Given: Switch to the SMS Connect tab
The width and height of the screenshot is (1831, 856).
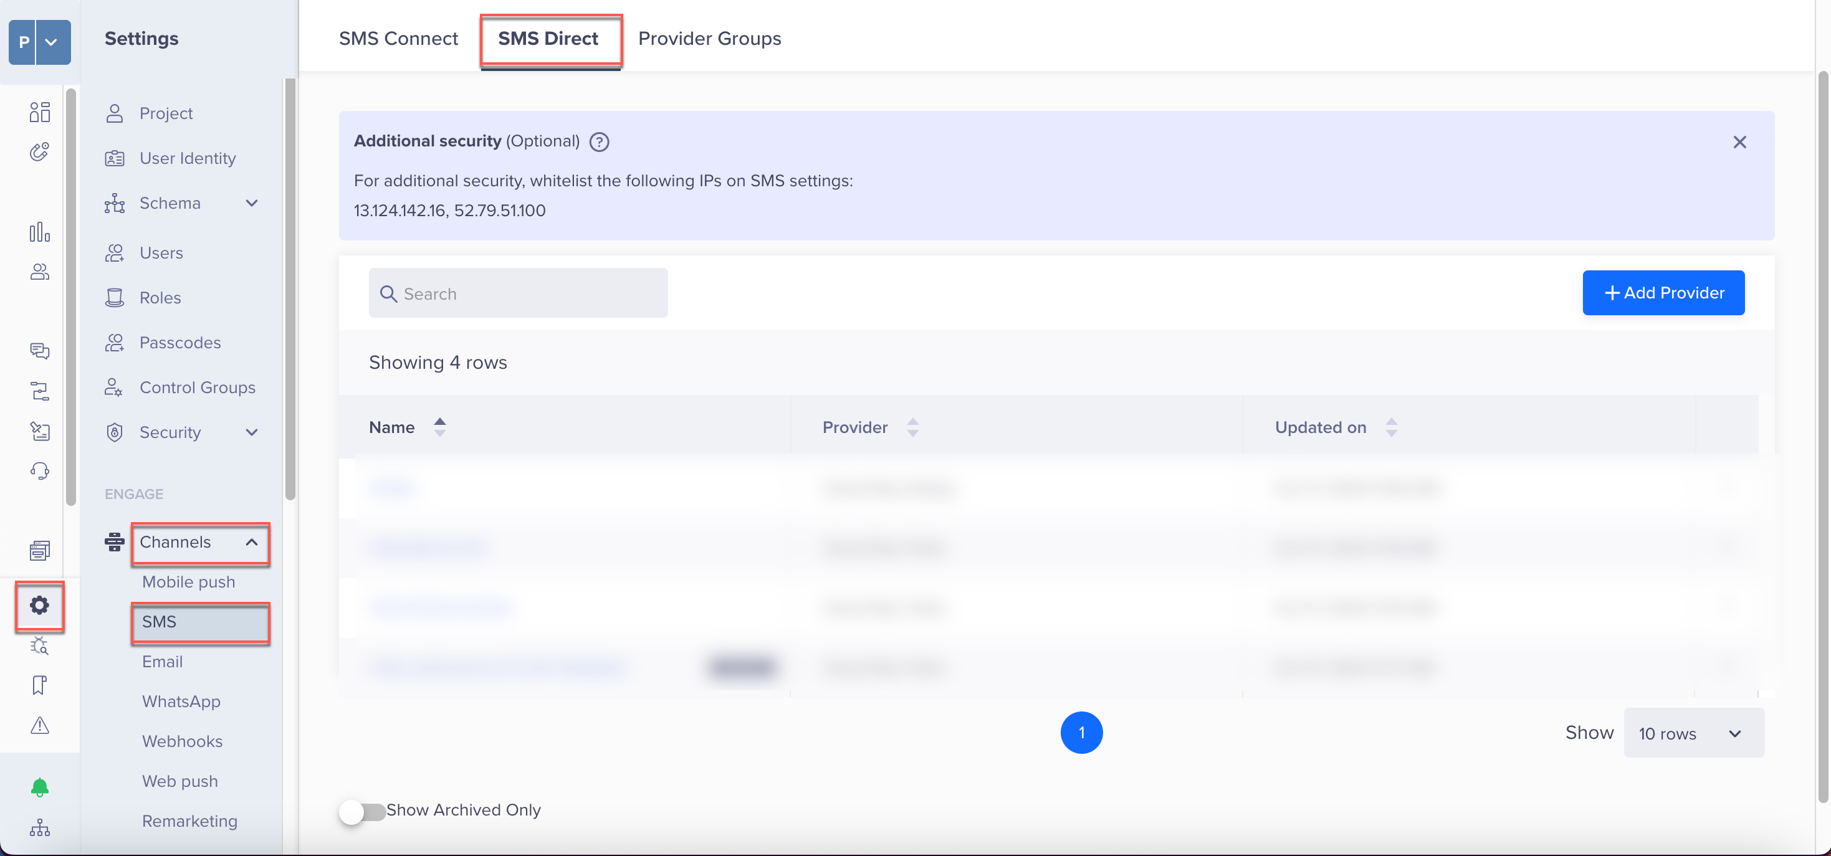Looking at the screenshot, I should (397, 37).
